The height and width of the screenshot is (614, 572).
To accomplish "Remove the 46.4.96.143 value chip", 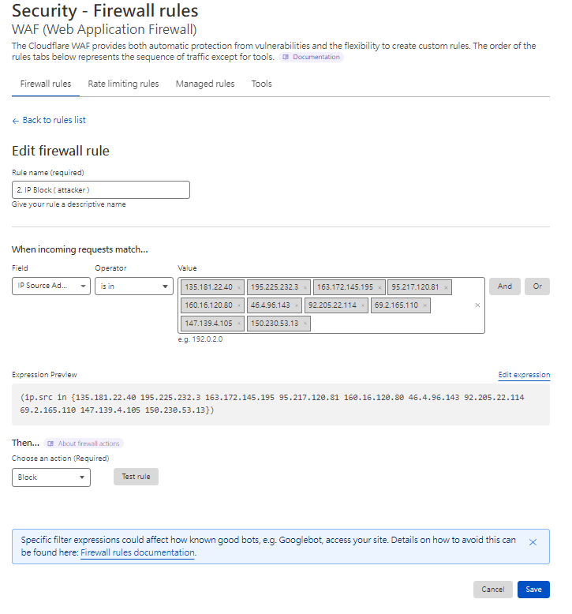I will click(x=297, y=305).
